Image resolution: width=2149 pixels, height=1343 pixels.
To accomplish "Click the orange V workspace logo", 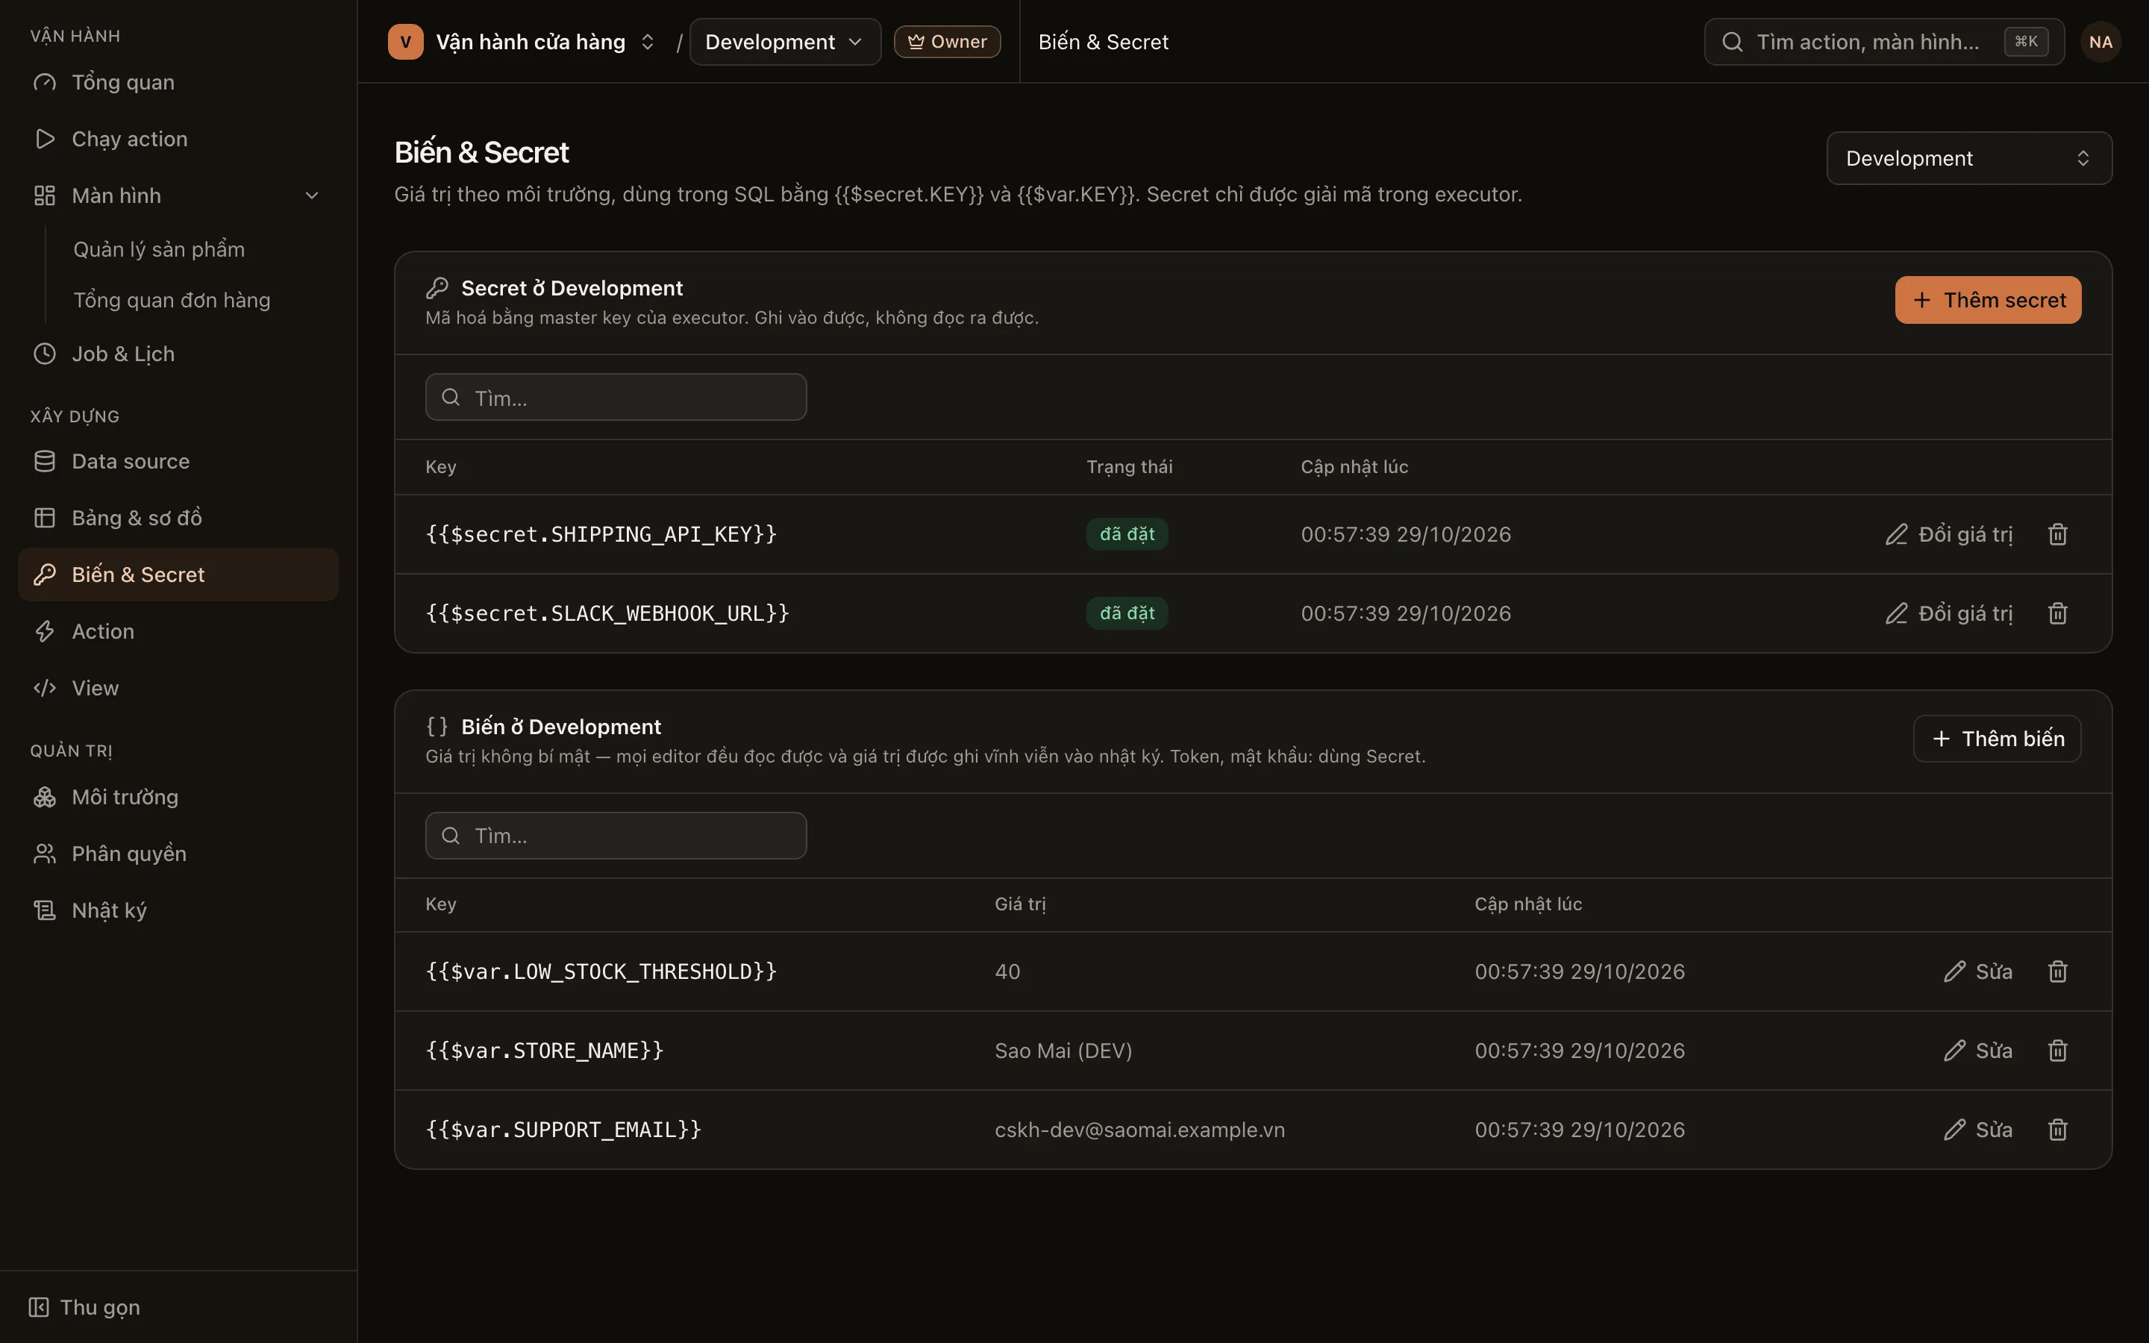I will click(405, 42).
